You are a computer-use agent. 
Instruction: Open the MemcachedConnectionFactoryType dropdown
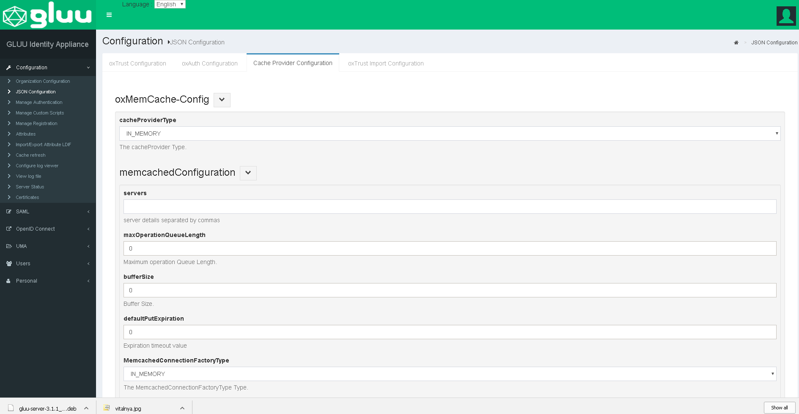(x=450, y=374)
